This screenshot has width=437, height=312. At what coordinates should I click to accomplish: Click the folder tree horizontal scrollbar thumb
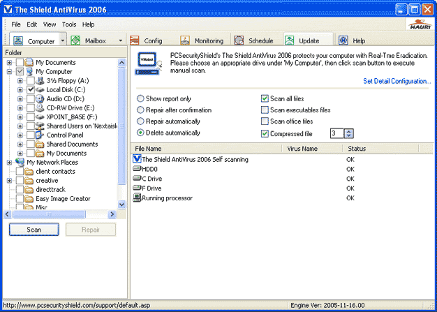[x=48, y=214]
